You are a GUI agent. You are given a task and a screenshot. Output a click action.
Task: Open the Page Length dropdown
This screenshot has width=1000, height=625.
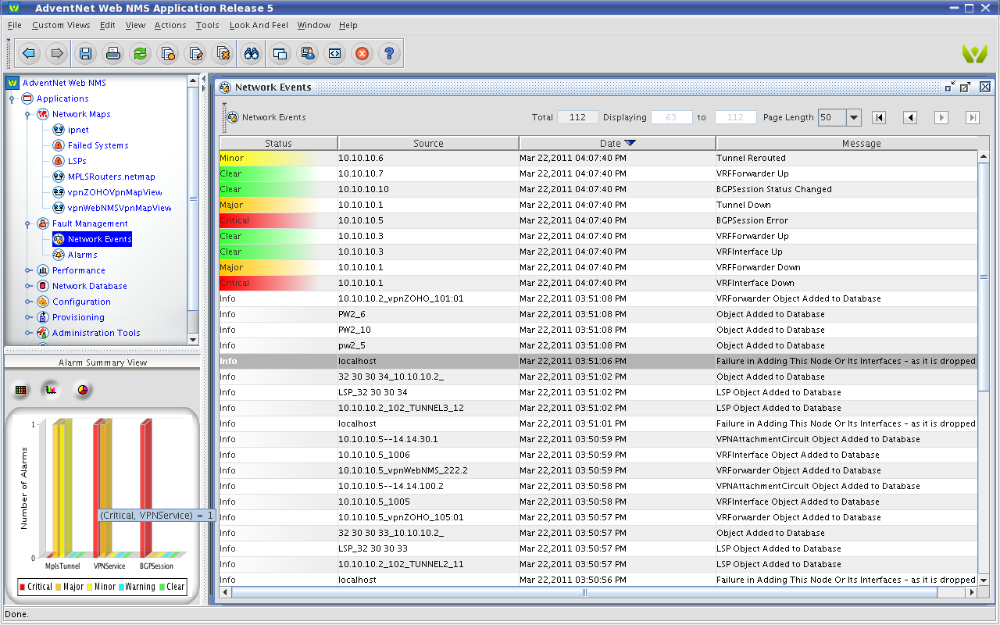pos(854,118)
